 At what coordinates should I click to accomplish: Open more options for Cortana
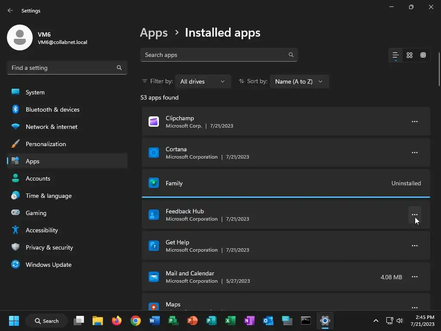pos(415,153)
